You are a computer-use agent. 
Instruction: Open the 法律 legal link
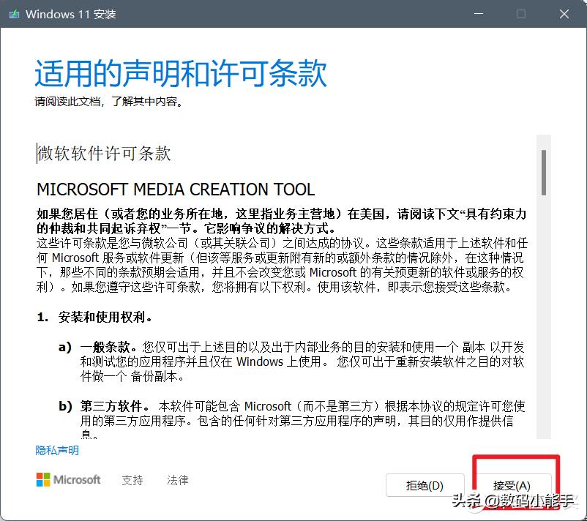176,480
